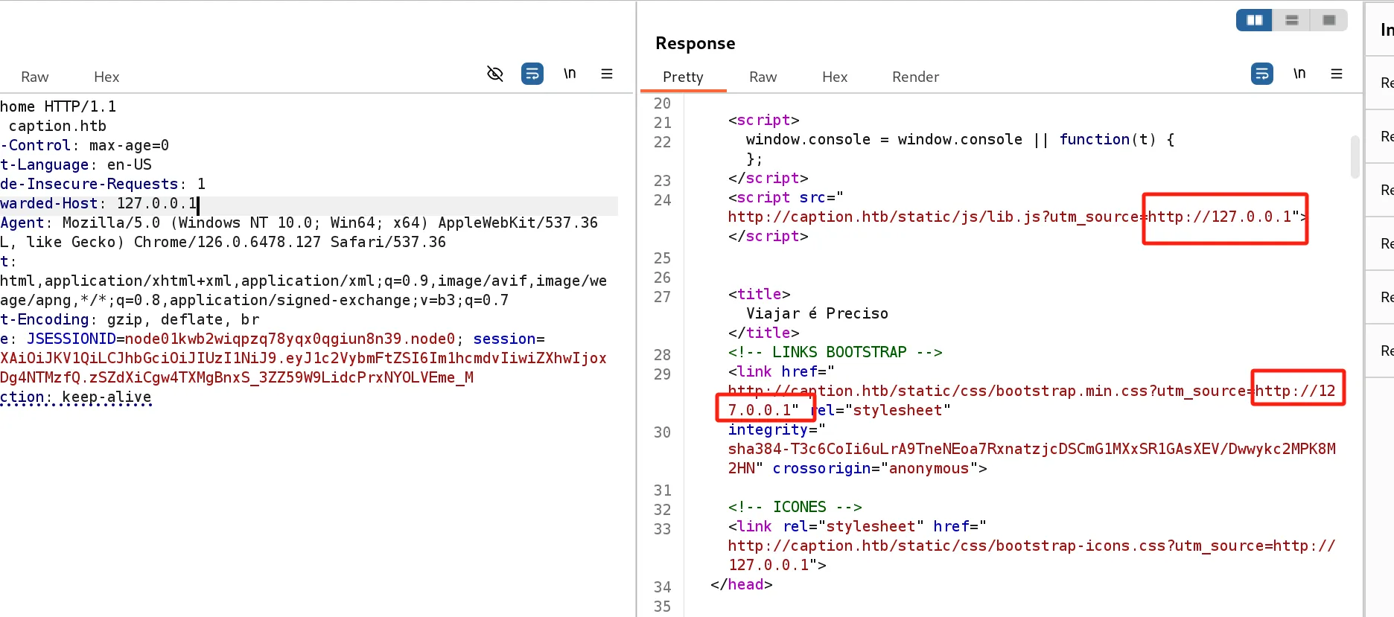Click the Response vertical scrollbar thumb
Viewport: 1394px width, 617px height.
tap(1355, 156)
